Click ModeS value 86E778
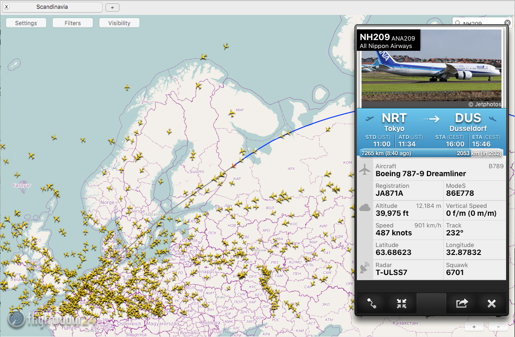The image size is (515, 337). 460,193
